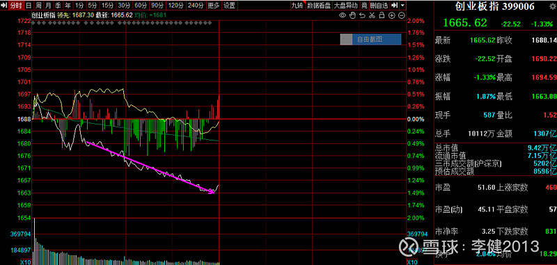
Task: Zoom in with the plus circle icon
Action: tap(391, 15)
